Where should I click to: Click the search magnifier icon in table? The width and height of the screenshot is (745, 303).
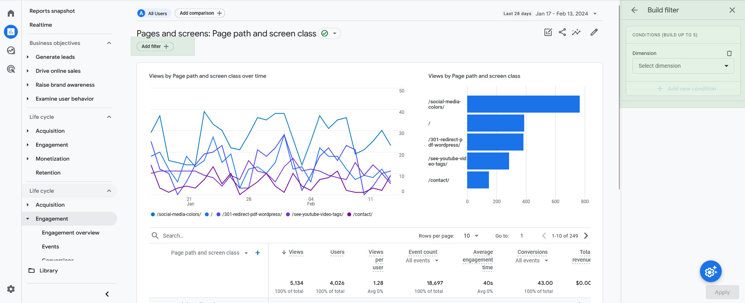(155, 236)
